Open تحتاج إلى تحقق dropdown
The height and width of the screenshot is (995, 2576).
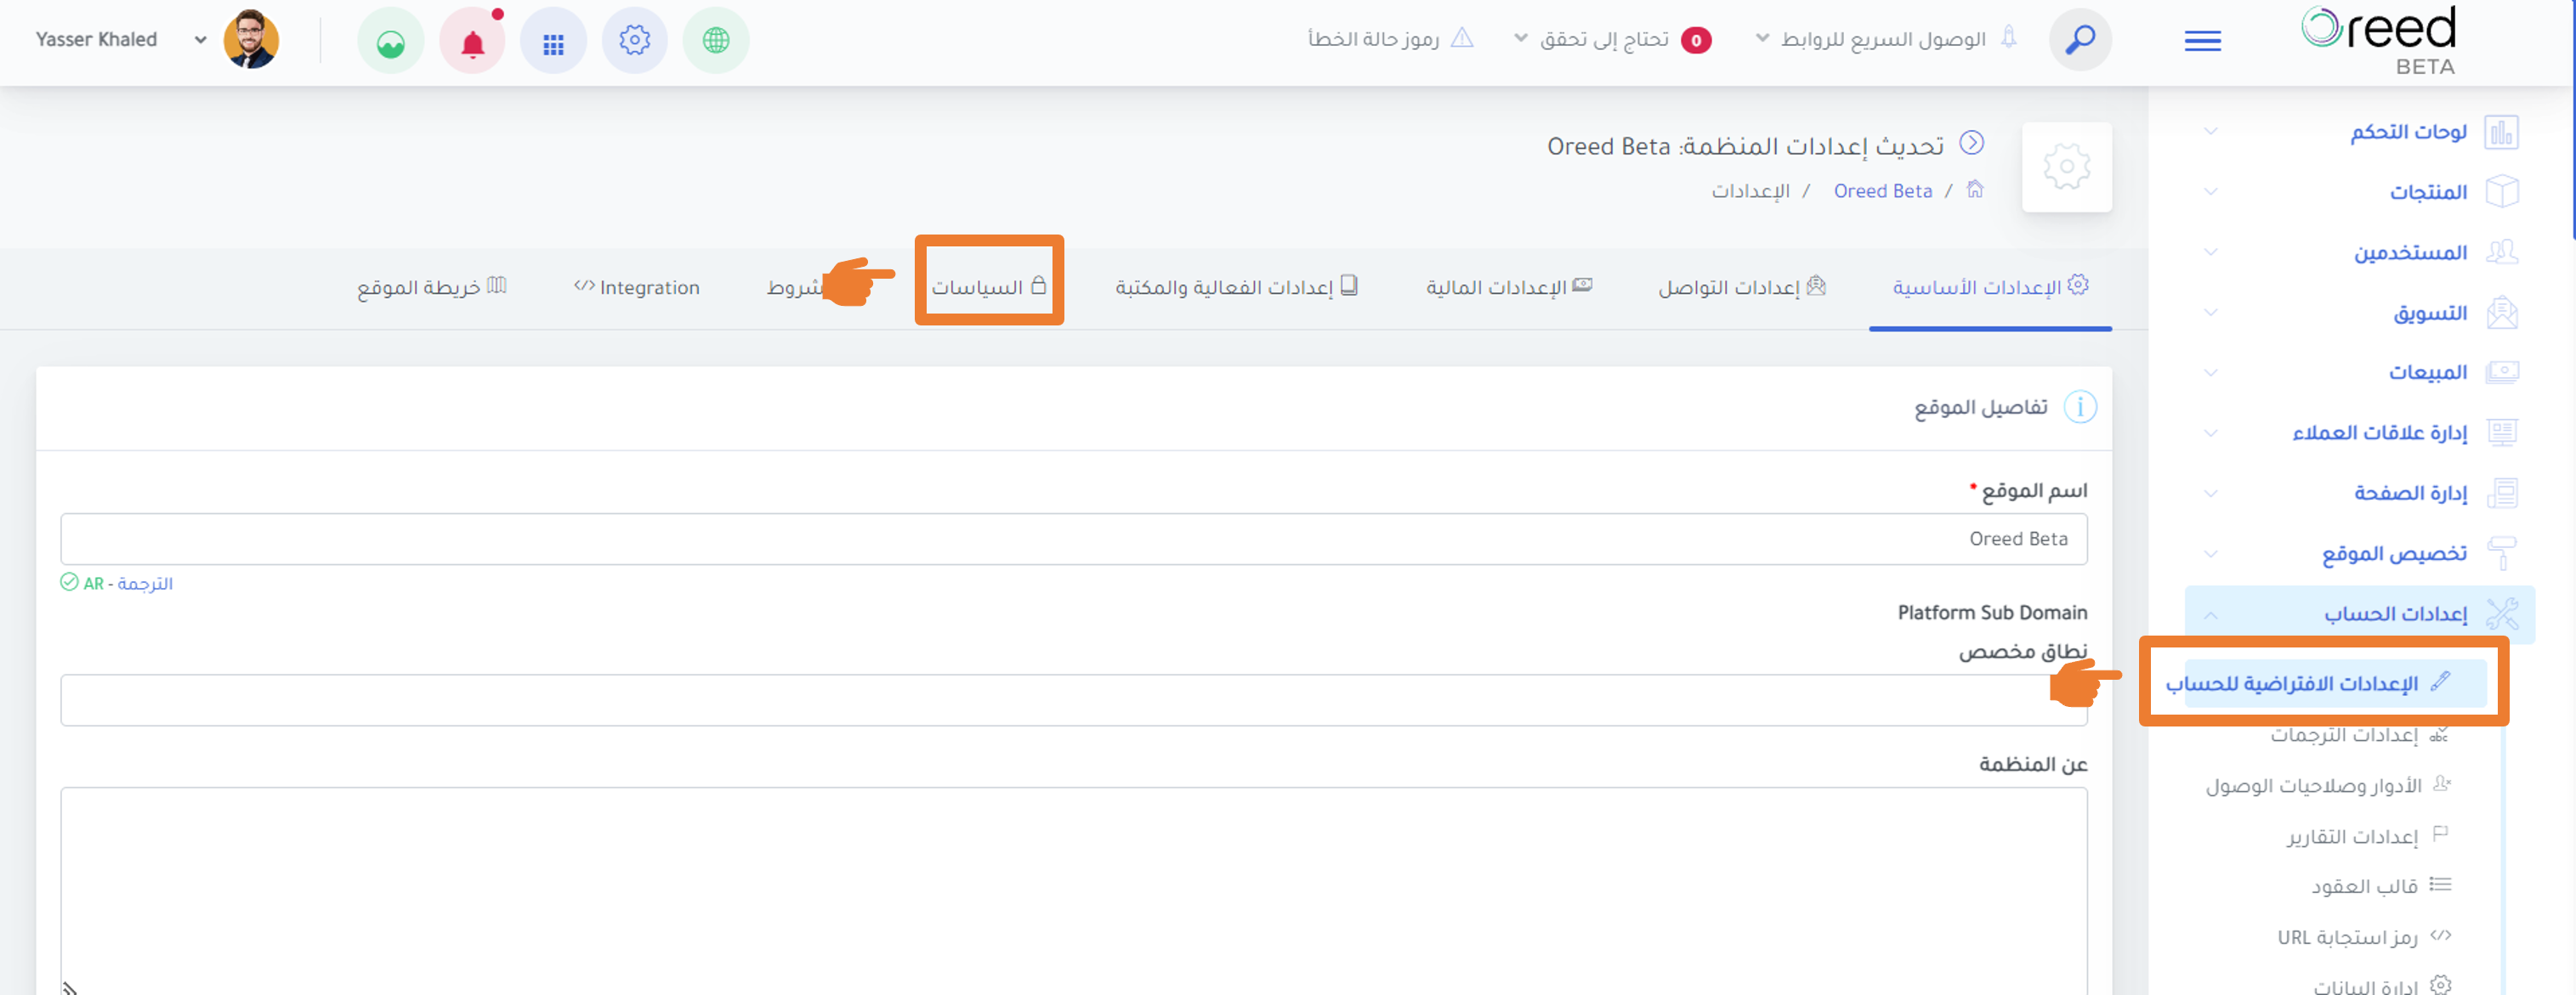pyautogui.click(x=1612, y=39)
